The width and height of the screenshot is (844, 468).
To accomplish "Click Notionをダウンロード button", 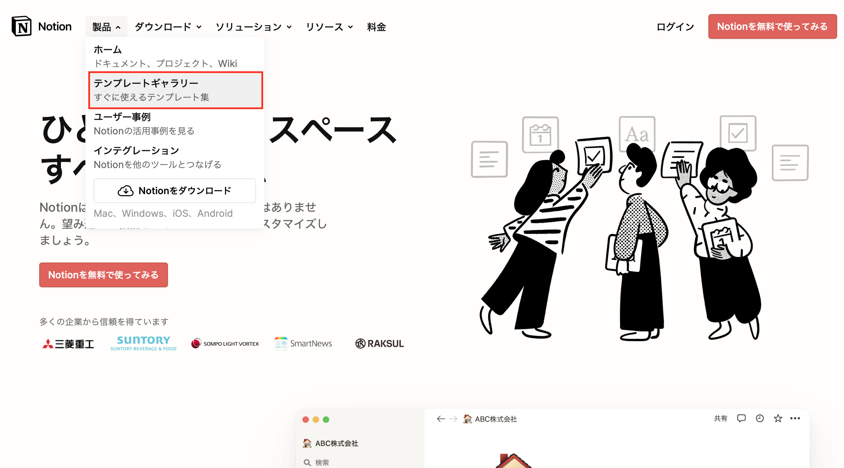I will (x=175, y=191).
